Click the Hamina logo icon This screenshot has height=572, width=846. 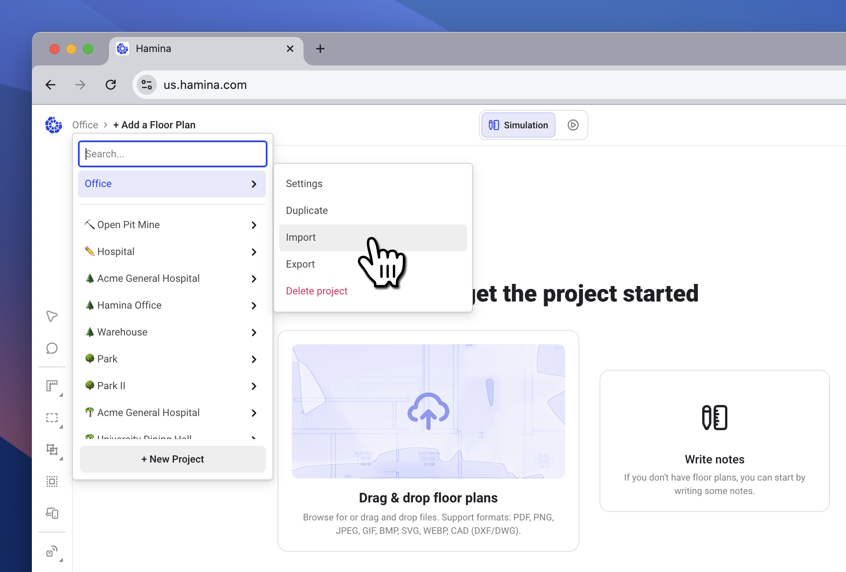click(54, 125)
